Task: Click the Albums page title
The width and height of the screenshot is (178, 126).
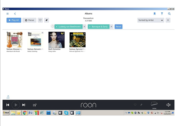Action: point(88,13)
